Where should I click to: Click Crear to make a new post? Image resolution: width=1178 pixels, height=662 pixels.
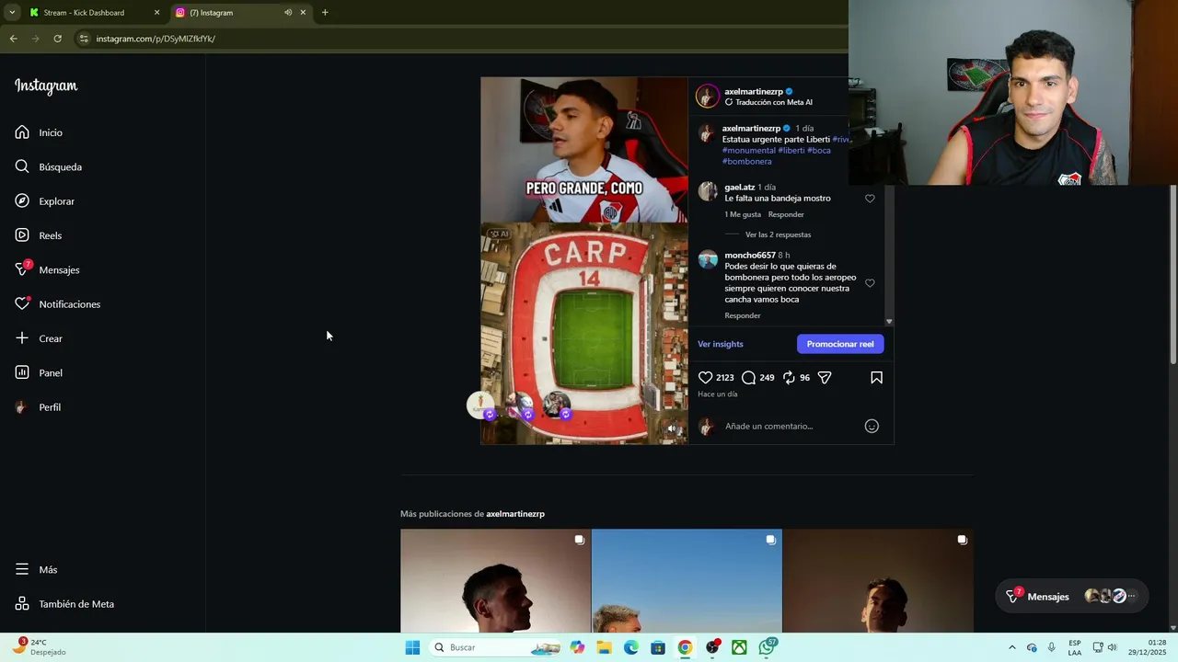point(39,338)
